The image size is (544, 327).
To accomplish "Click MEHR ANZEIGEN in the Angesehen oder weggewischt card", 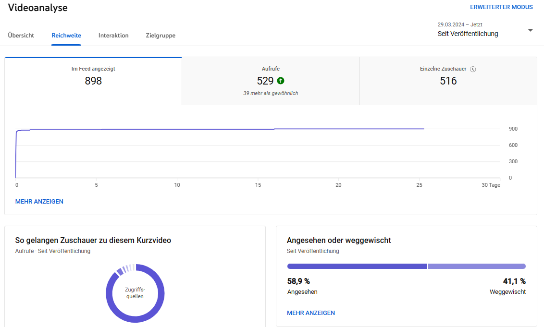I will pyautogui.click(x=311, y=313).
